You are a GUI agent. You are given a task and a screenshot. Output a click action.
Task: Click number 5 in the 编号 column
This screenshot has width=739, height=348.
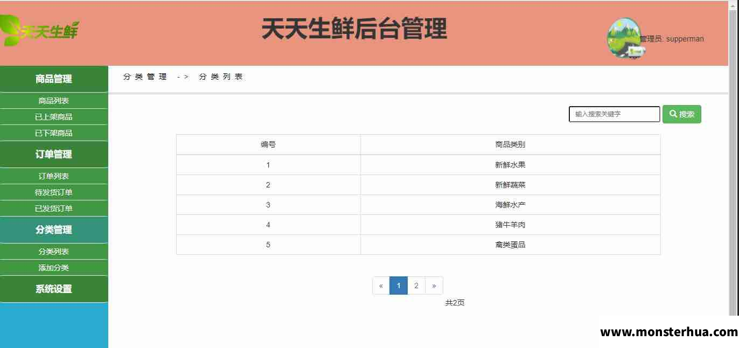268,245
